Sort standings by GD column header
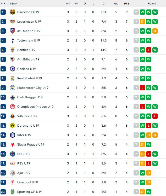166x196 pixels. (x=116, y=4)
